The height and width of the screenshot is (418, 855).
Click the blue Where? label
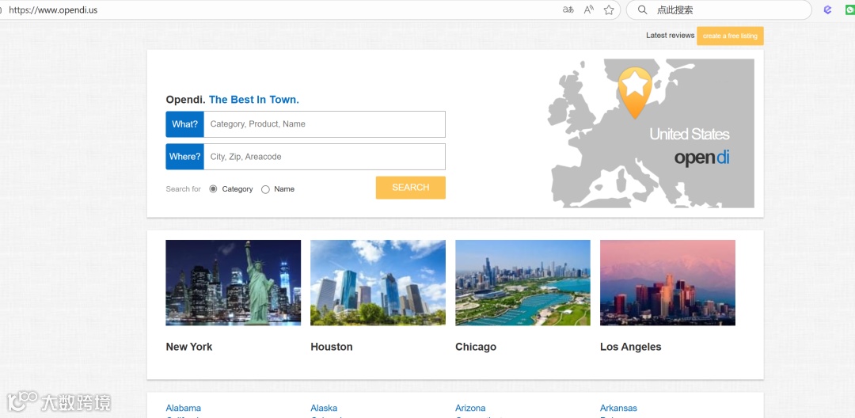click(184, 157)
